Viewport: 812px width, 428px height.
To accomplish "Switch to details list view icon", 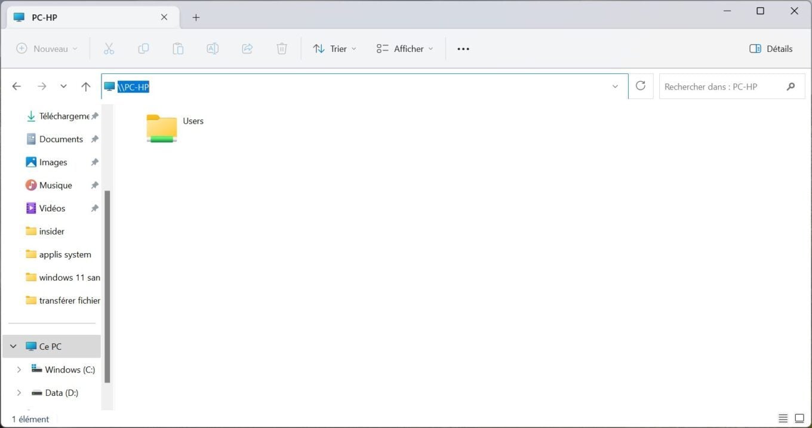I will click(x=783, y=418).
